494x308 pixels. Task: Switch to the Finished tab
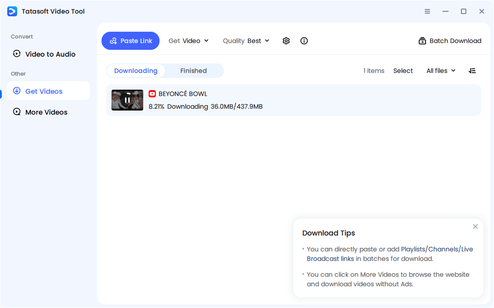(x=194, y=71)
